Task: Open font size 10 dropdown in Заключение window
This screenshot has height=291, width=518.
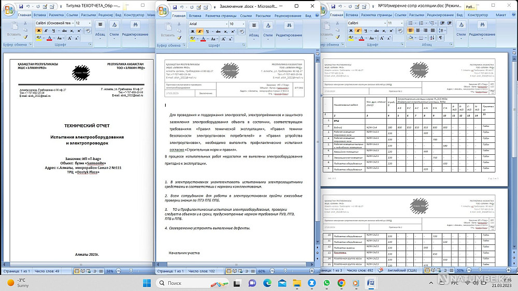Action: [x=244, y=24]
